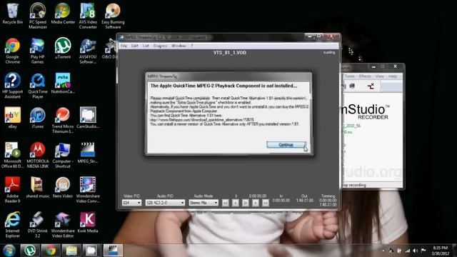Open the file explorer taskbar button
The width and height of the screenshot is (457, 257).
coord(71,251)
